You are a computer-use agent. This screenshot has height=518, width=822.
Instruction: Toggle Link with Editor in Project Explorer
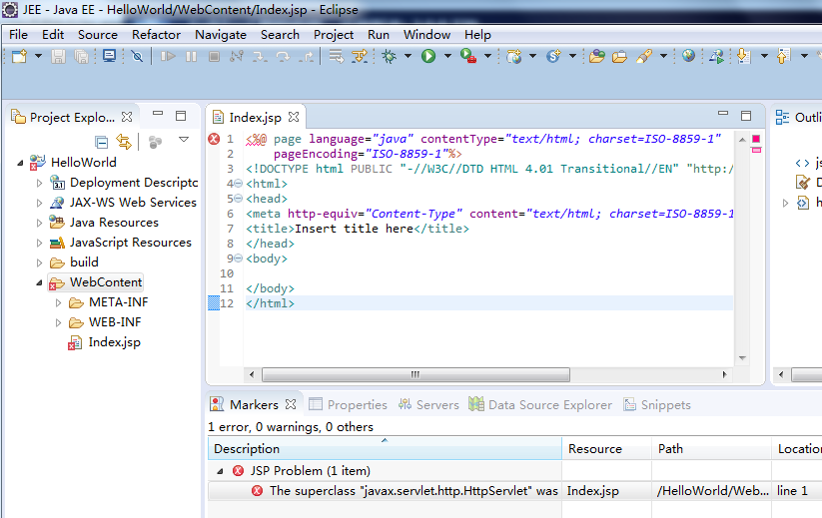[124, 142]
